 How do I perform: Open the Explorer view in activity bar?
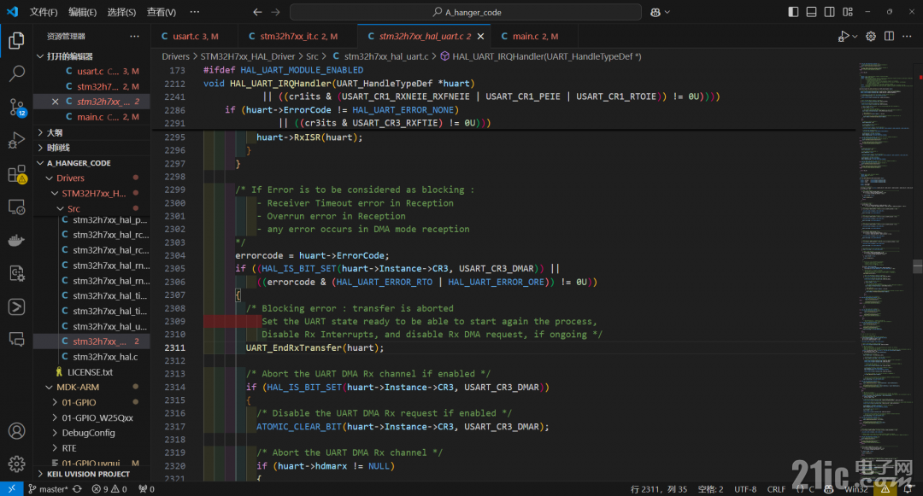click(16, 40)
